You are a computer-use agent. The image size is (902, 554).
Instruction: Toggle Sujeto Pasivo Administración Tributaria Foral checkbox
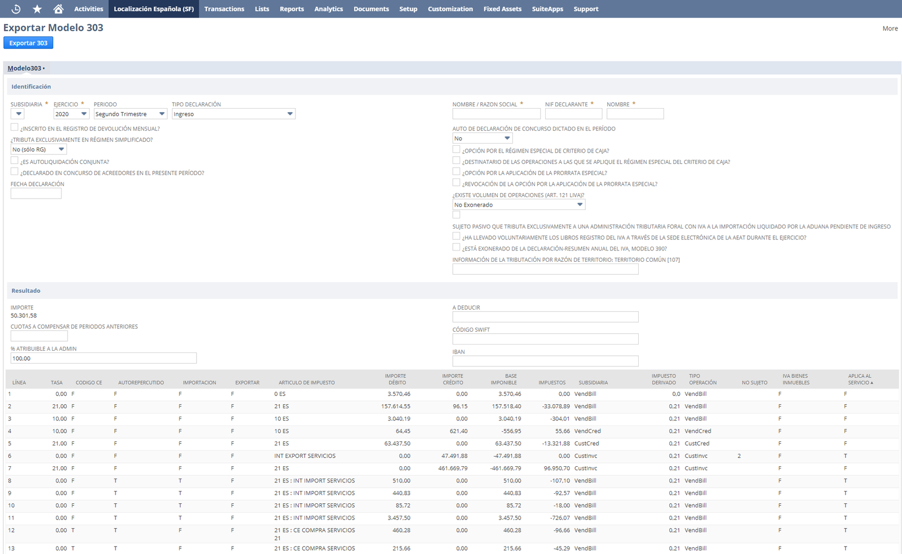click(x=456, y=215)
